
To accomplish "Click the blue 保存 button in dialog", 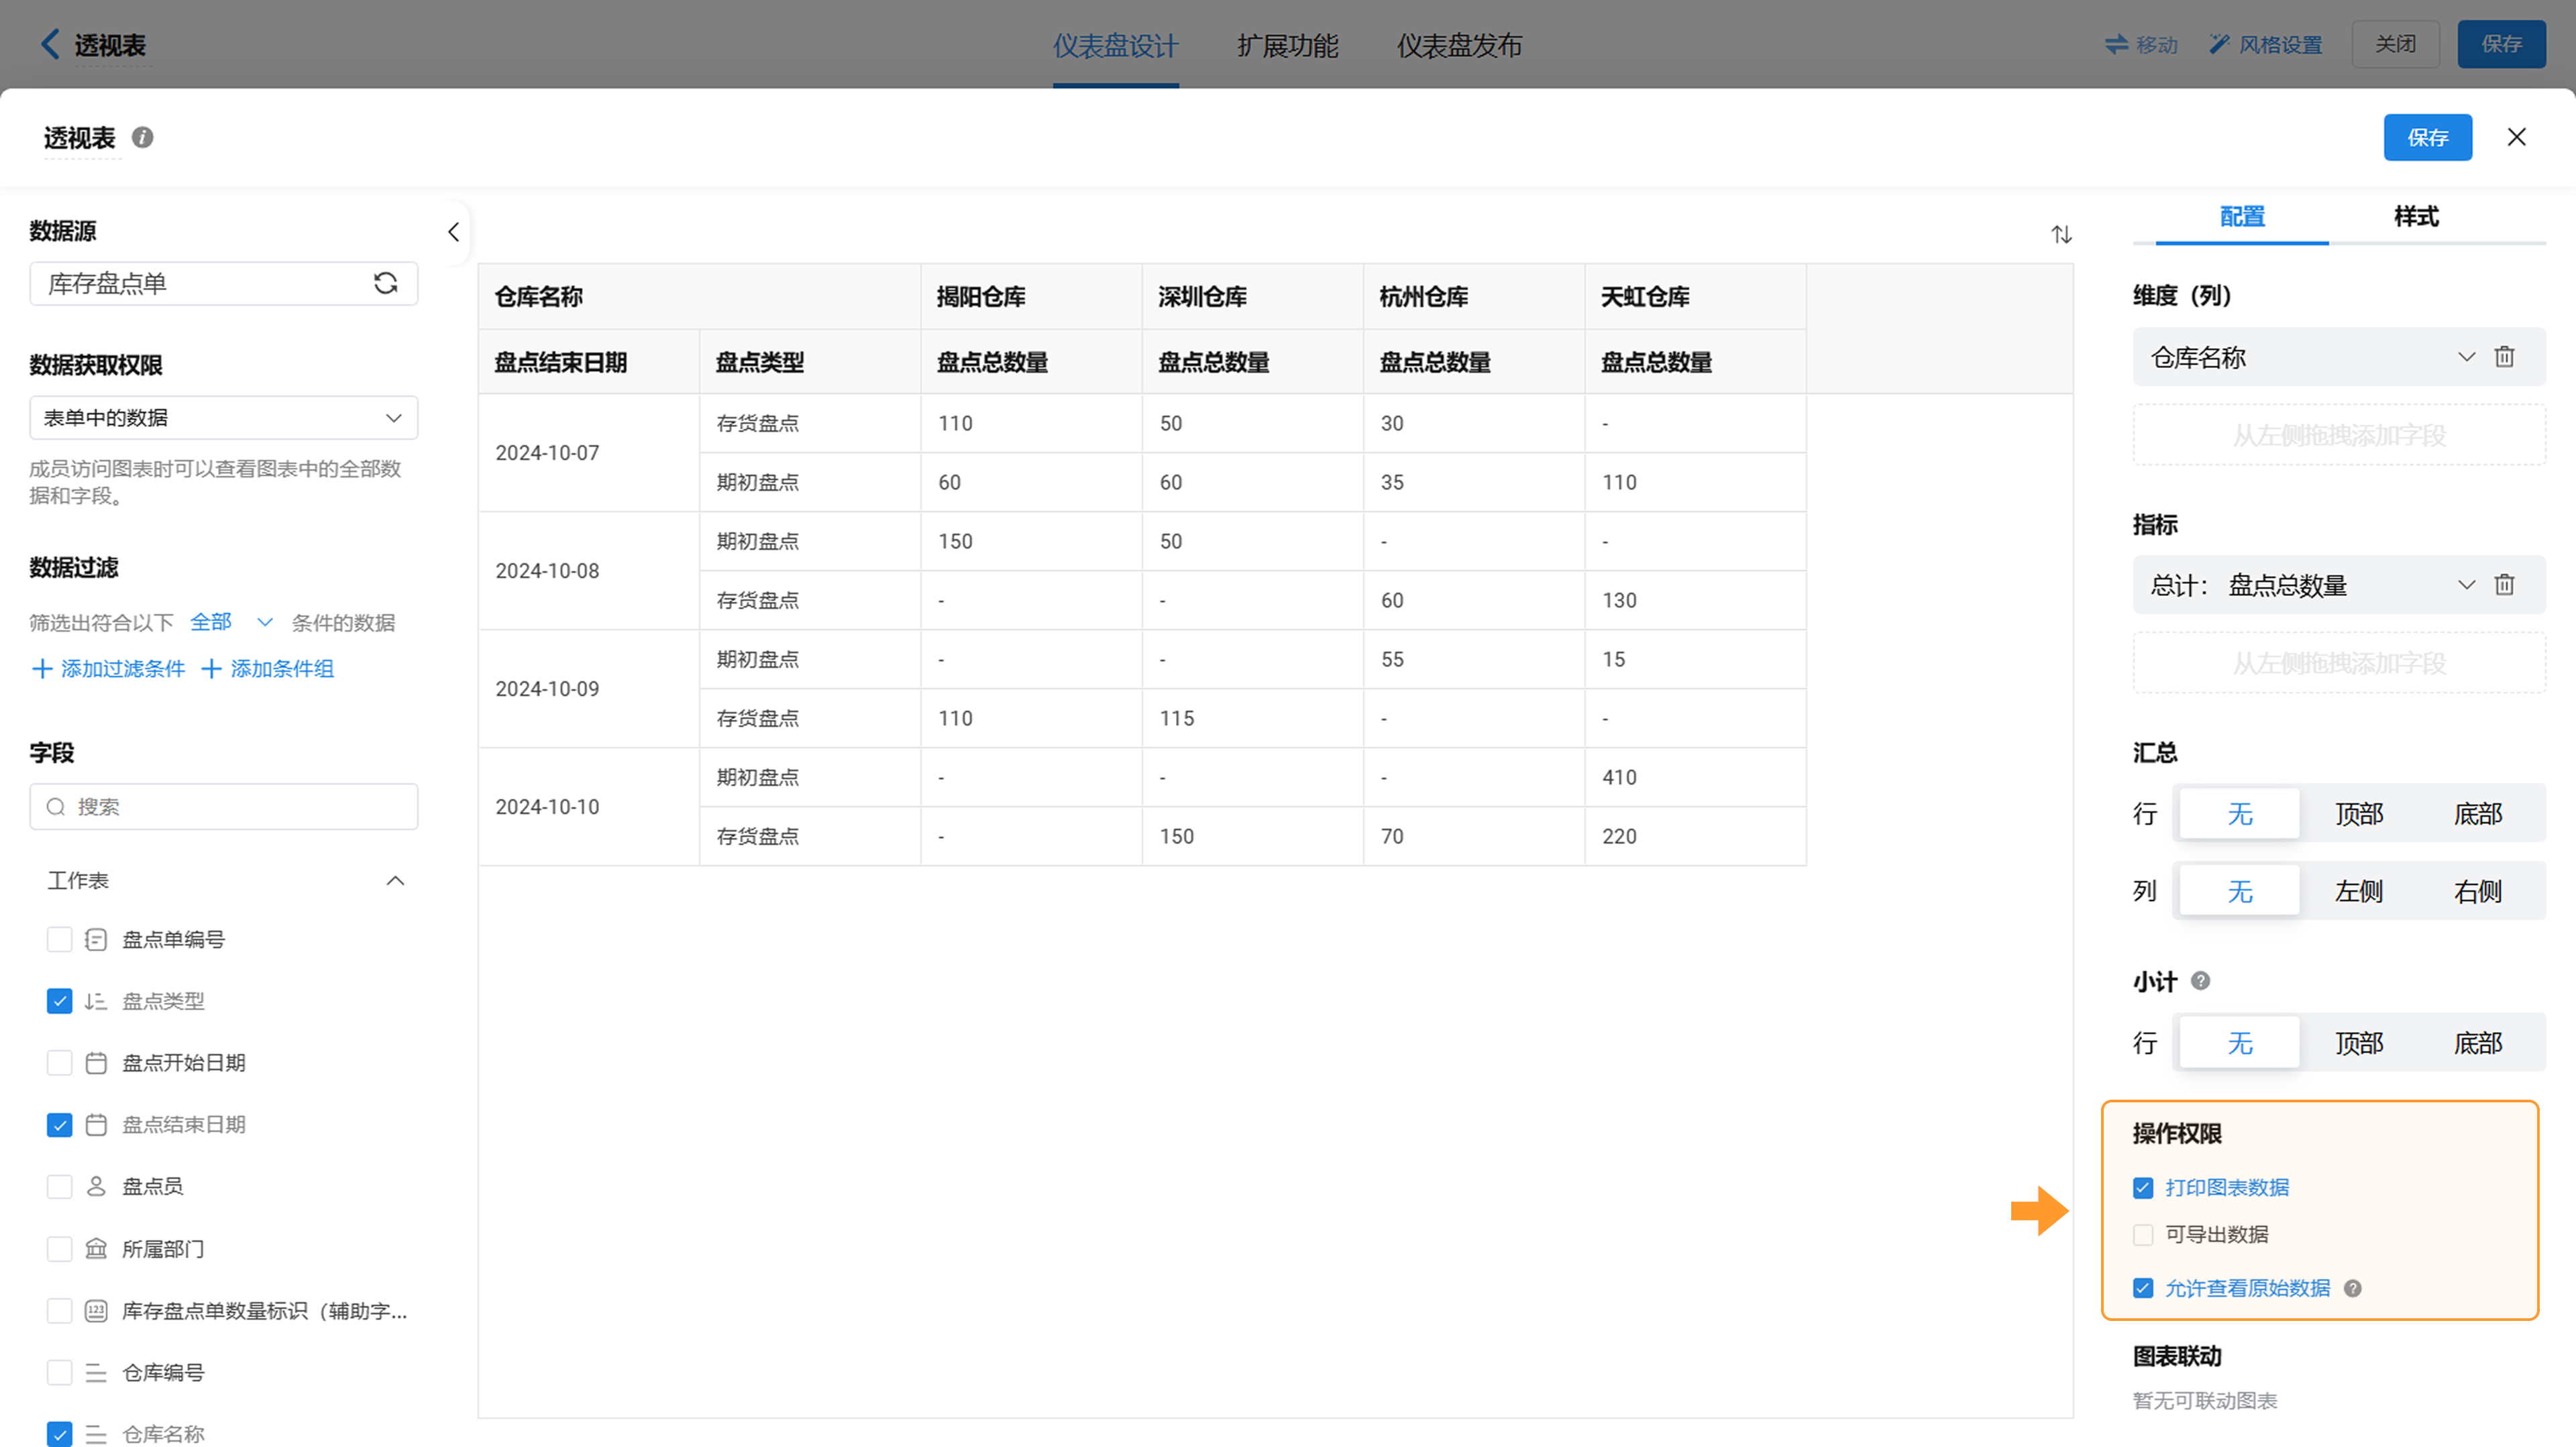I will coord(2427,137).
